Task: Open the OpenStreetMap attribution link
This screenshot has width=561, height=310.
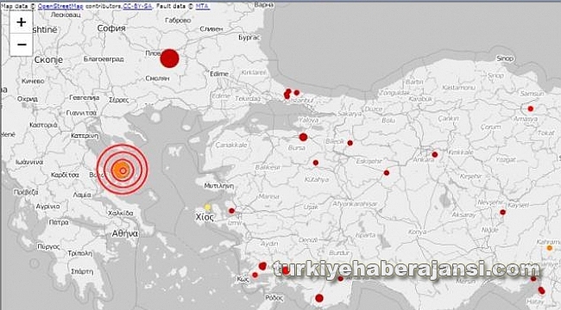Action: click(60, 6)
